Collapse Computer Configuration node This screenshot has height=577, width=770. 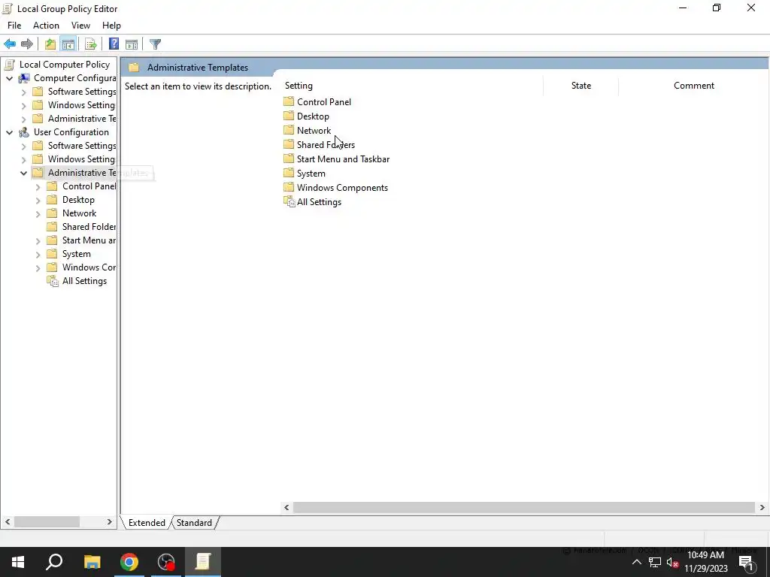pyautogui.click(x=9, y=78)
